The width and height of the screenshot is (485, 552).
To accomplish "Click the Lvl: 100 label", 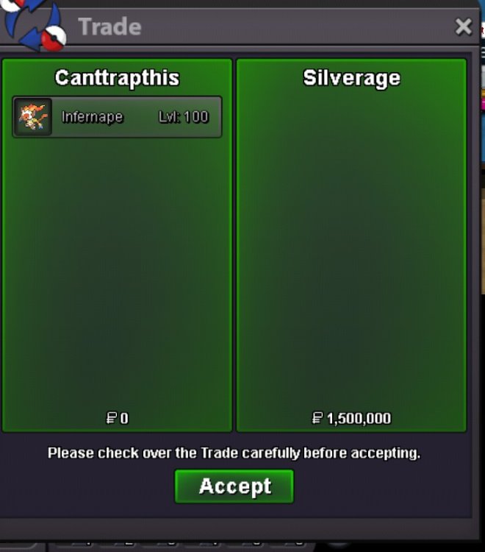I will 184,117.
